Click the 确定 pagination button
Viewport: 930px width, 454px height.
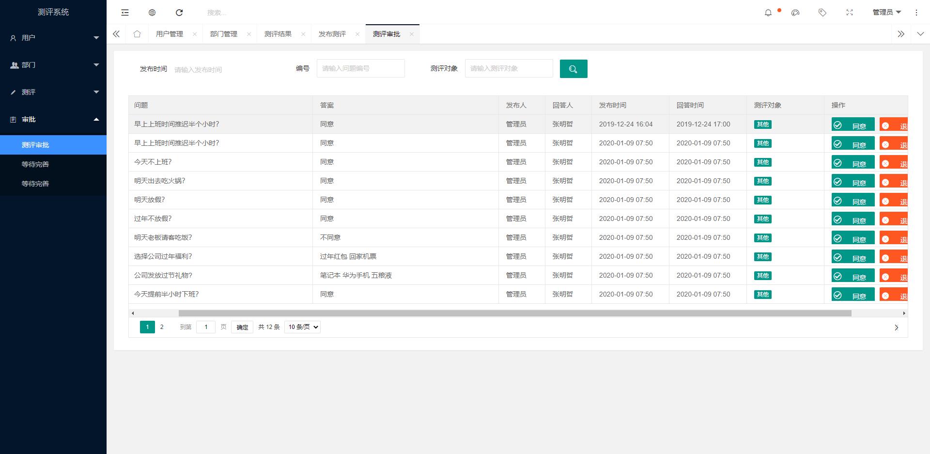coord(242,327)
